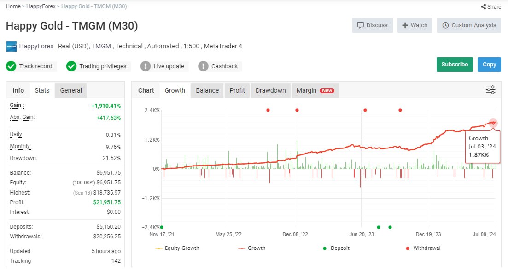Click the Track record green checkmark
Image resolution: width=508 pixels, height=272 pixels.
pos(11,66)
